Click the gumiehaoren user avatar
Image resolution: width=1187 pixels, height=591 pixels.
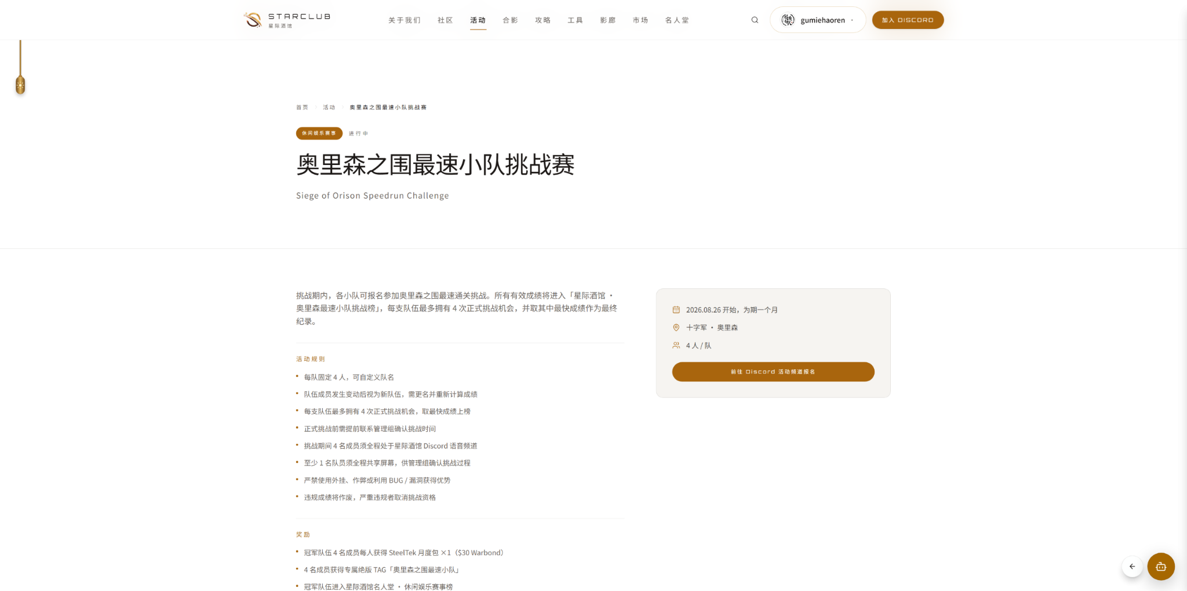(788, 20)
